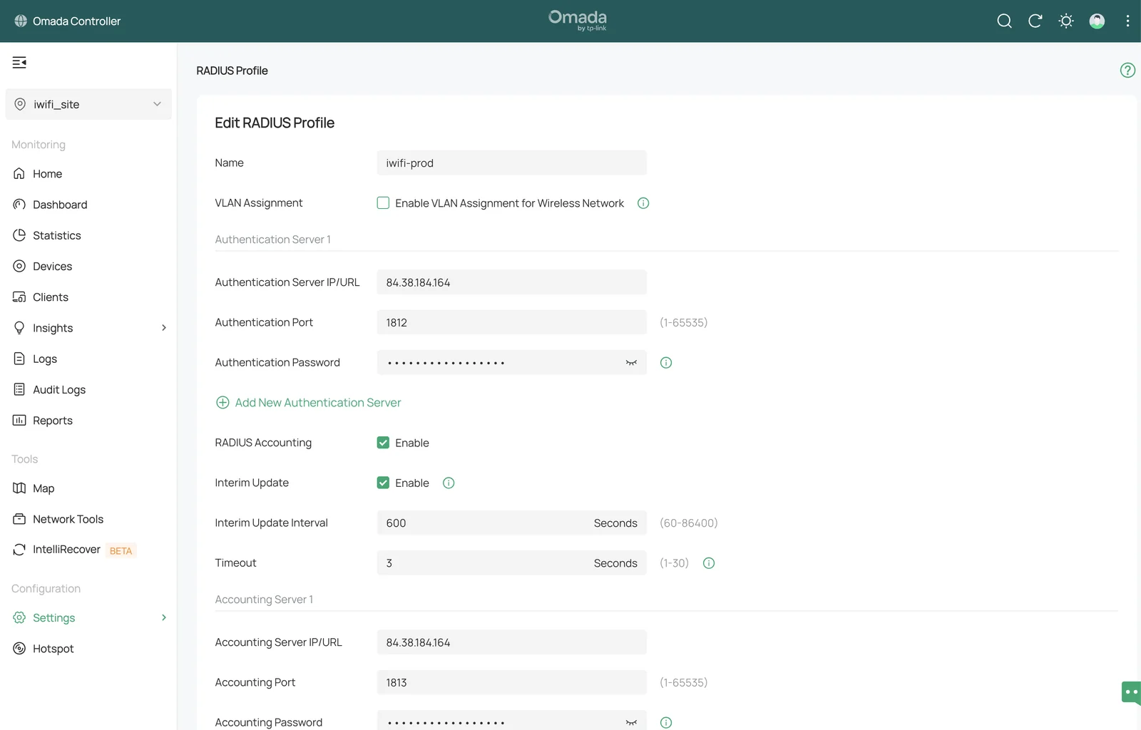Image resolution: width=1141 pixels, height=730 pixels.
Task: Open the three-dot more options menu
Action: (x=1127, y=21)
